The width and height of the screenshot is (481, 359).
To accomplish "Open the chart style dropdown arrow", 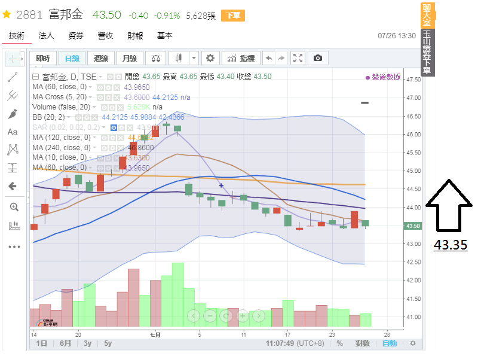I will (x=194, y=58).
